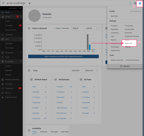Open Won Estimate link
Image resolution: width=144 pixels, height=136 pixels.
[61, 113]
